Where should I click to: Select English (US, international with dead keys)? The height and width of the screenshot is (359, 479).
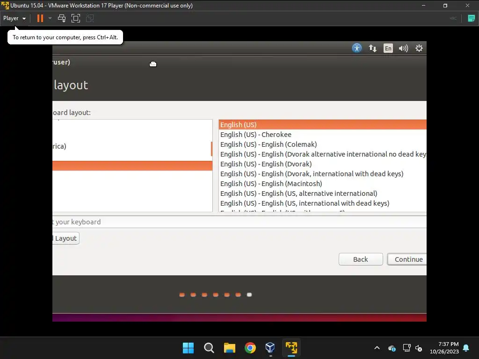click(x=323, y=203)
